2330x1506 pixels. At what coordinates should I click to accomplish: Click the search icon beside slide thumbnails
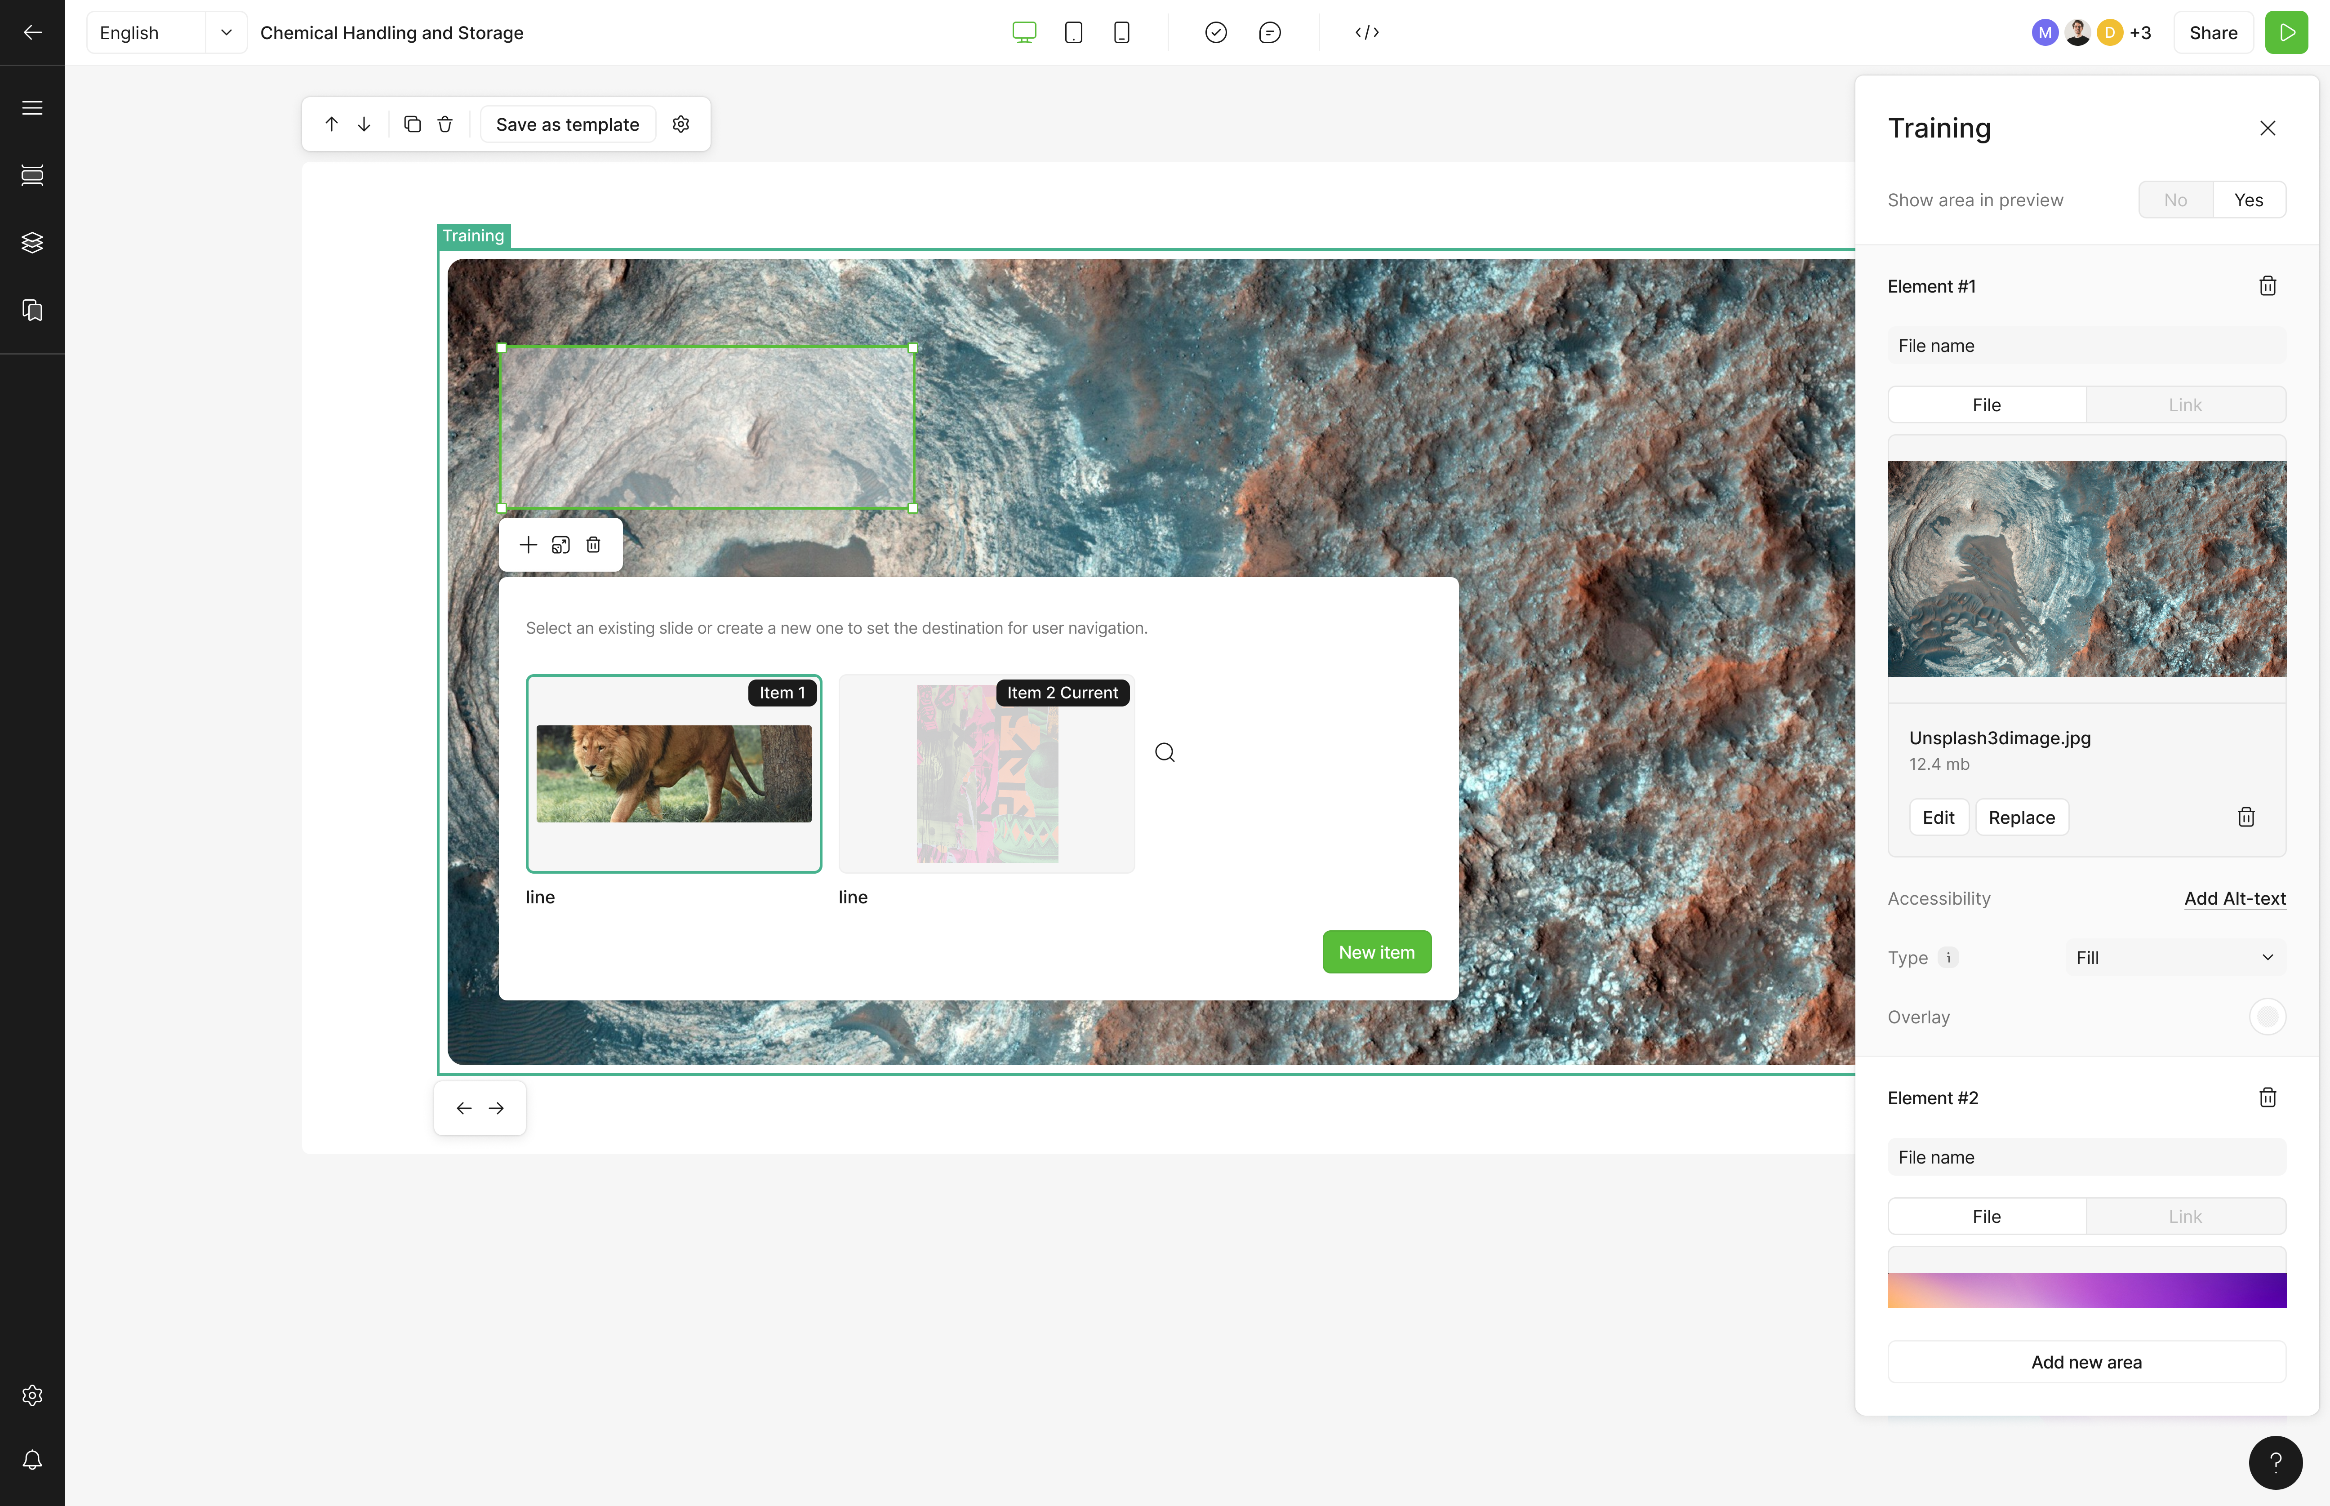point(1164,752)
